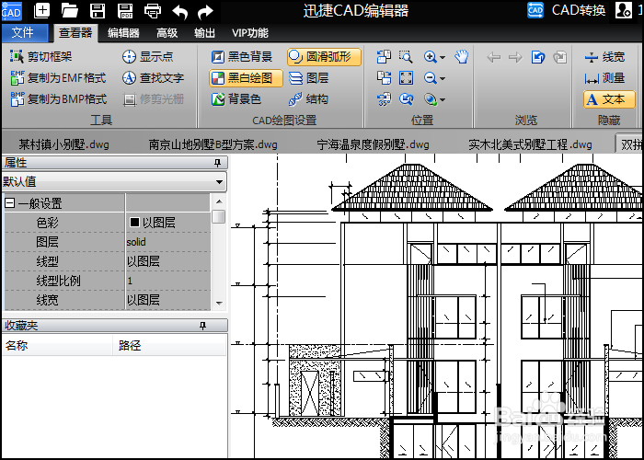The image size is (644, 460).
Task: Click the Save as PDF icon
Action: point(125,11)
